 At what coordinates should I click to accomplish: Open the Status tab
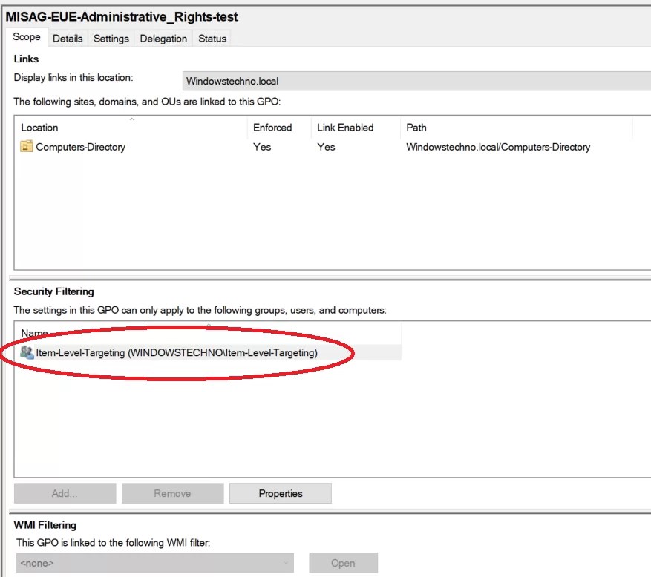coord(212,39)
